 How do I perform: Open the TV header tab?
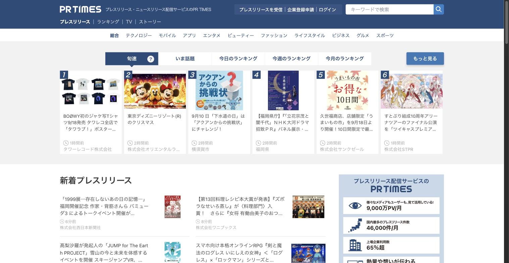pyautogui.click(x=129, y=21)
